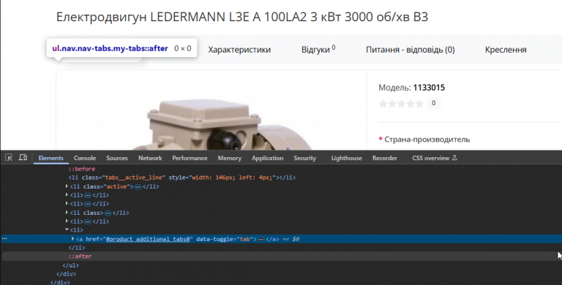Screen dimensions: 562x285
Task: Toggle the device toolbar icon
Action: pos(23,158)
